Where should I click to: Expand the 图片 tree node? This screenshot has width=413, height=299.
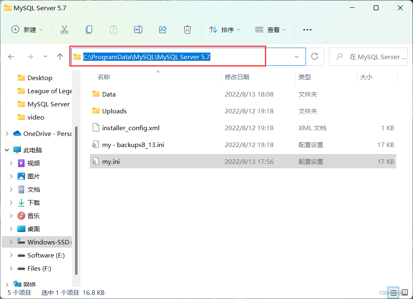coord(11,176)
